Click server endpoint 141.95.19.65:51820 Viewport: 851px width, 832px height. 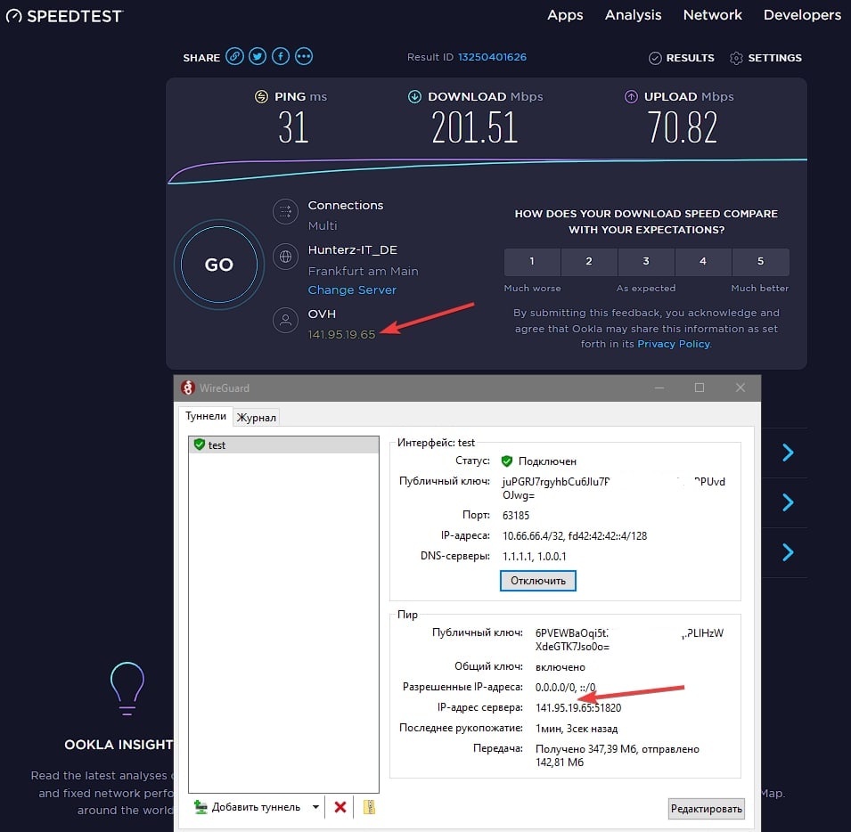click(578, 708)
